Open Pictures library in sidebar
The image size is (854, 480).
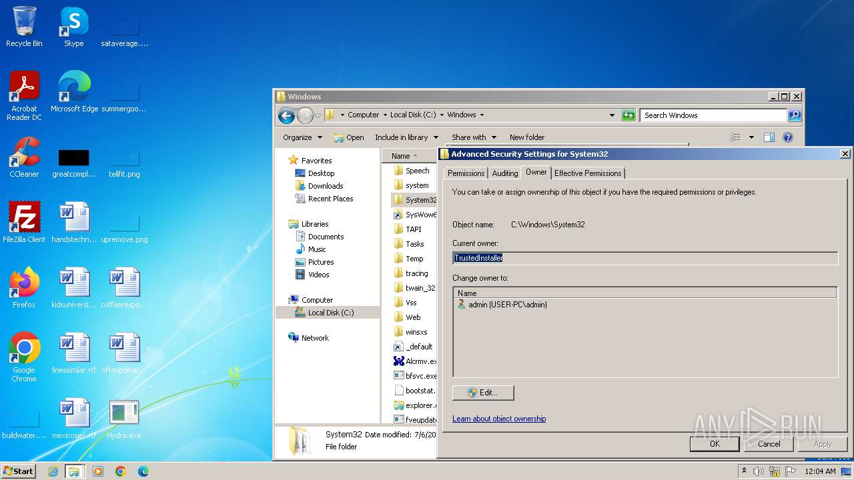[x=321, y=262]
